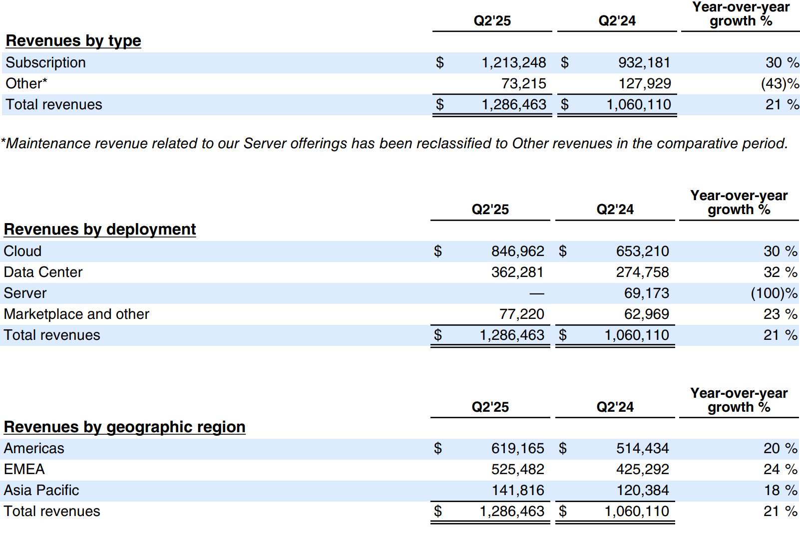Click Server Q2'24 value 69,173
Viewport: 800px width, 533px height.
tap(646, 293)
